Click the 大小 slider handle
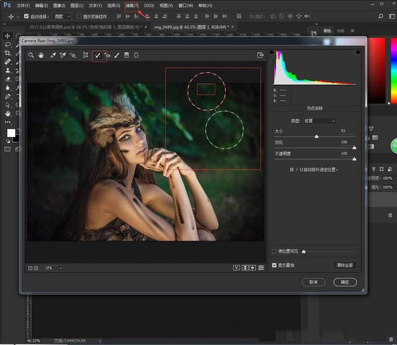Screen dimensions: 397x345 (316, 136)
